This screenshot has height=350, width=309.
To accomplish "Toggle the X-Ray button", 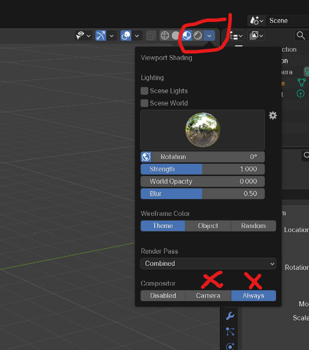I will pyautogui.click(x=151, y=36).
